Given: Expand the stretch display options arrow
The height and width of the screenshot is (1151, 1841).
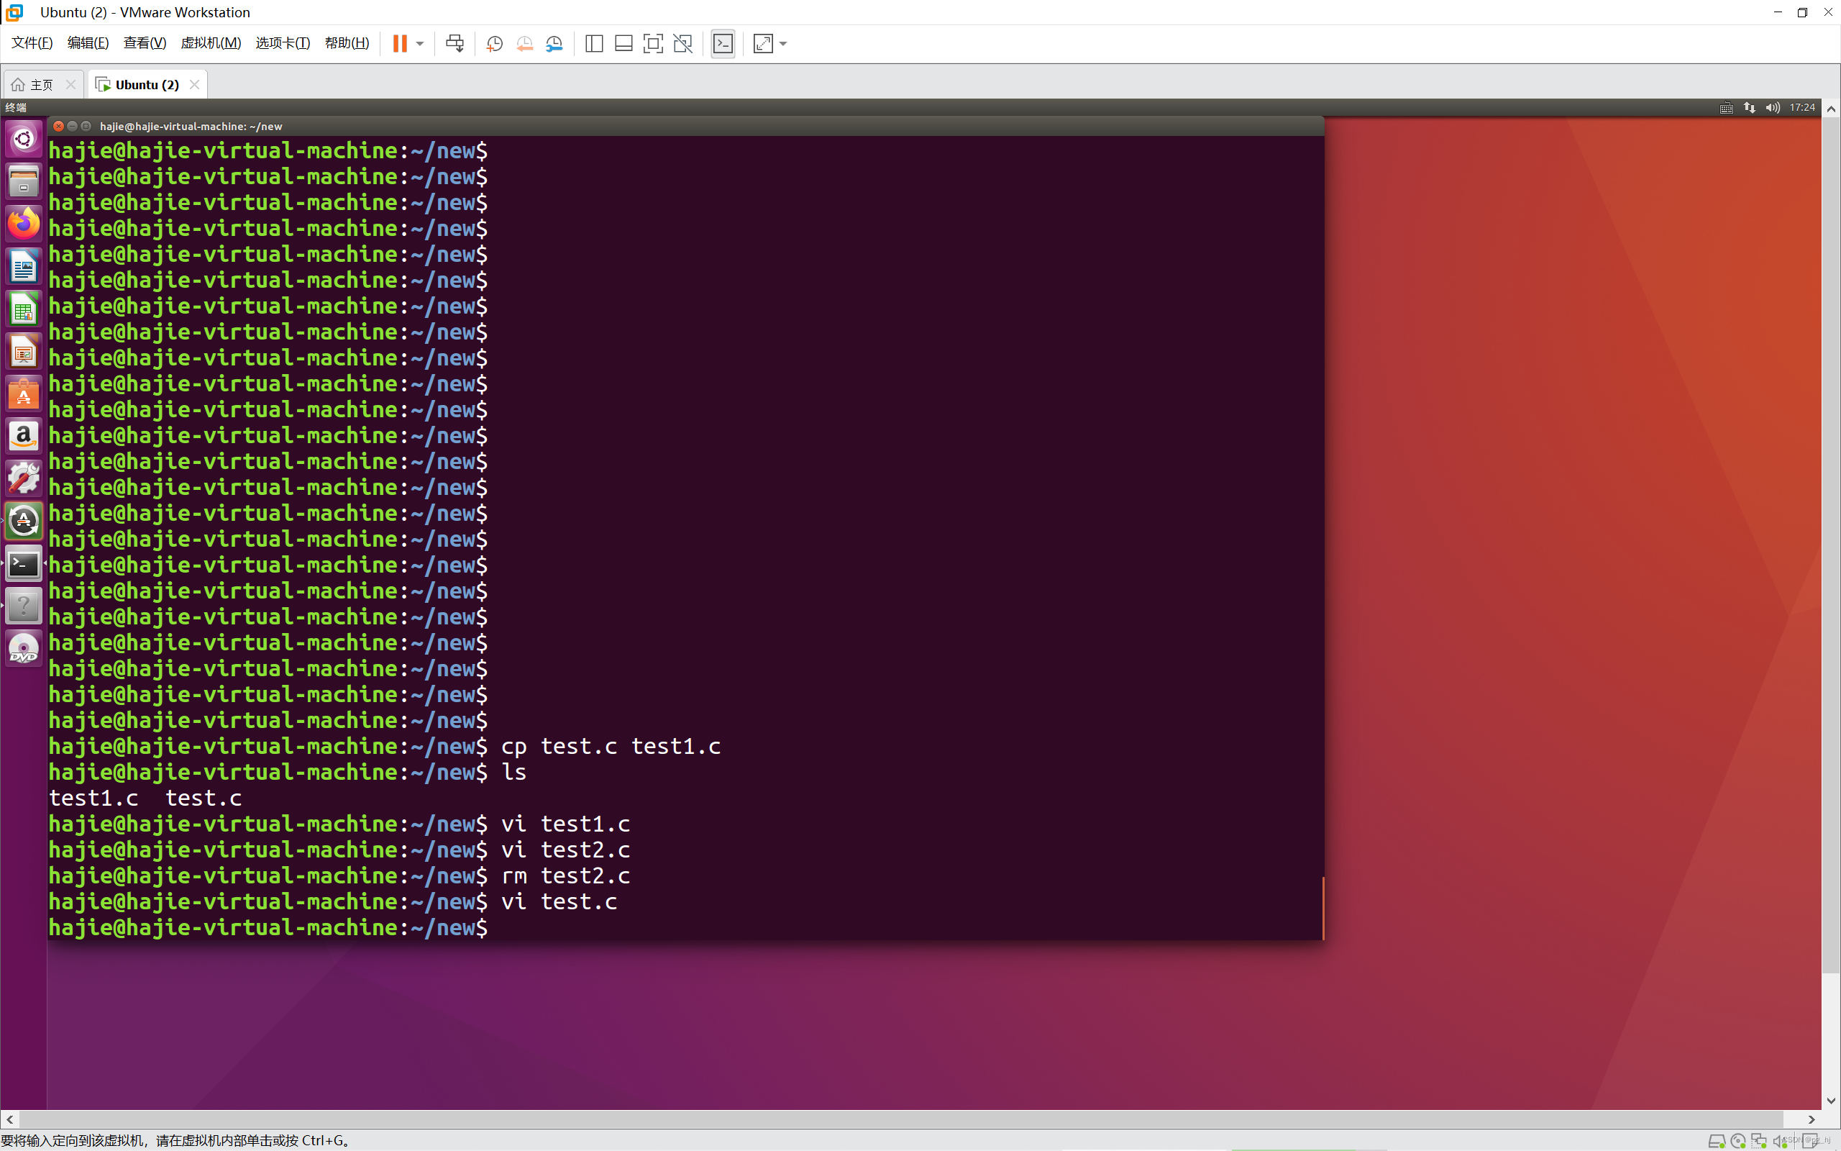Looking at the screenshot, I should click(x=784, y=43).
